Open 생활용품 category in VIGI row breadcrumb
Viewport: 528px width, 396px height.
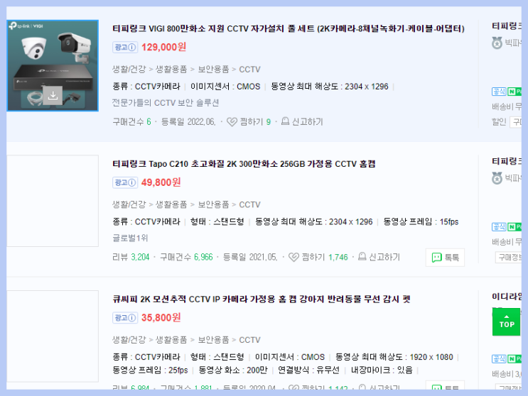coord(171,70)
